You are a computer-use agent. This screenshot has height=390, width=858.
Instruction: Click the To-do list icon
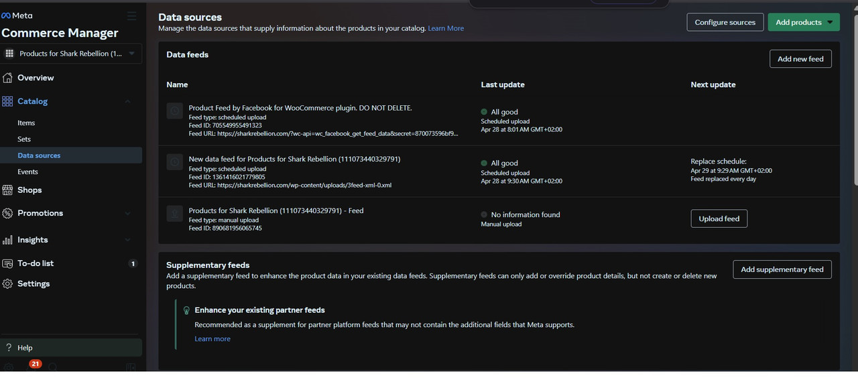coord(7,263)
